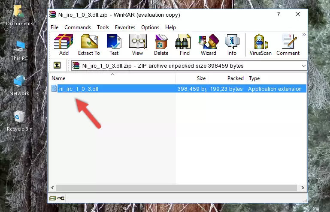Show archive Info
The image size is (330, 212).
(x=232, y=45)
